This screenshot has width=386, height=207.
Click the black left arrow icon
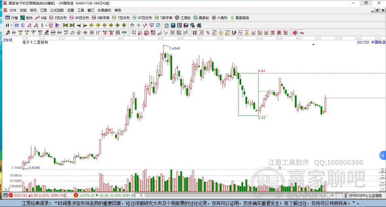(x=78, y=25)
